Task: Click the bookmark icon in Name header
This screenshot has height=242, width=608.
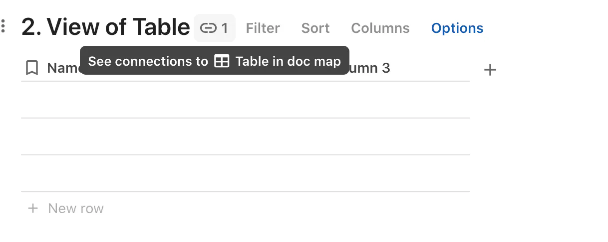Action: coord(32,68)
